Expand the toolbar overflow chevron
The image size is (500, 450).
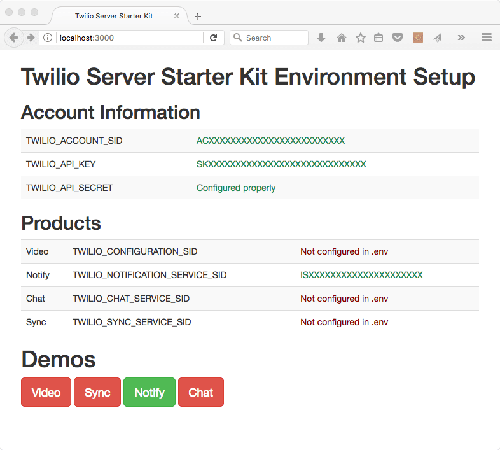[461, 38]
